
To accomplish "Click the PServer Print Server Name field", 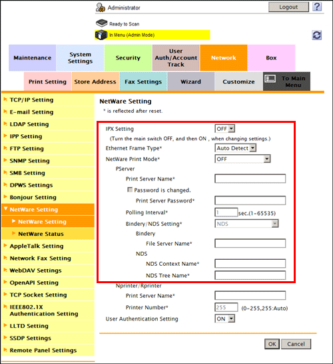I will [x=250, y=179].
